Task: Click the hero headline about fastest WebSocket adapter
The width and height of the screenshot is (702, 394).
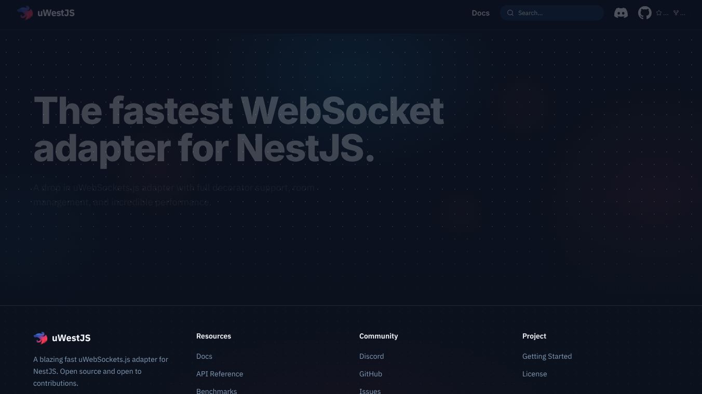Action: click(x=239, y=129)
